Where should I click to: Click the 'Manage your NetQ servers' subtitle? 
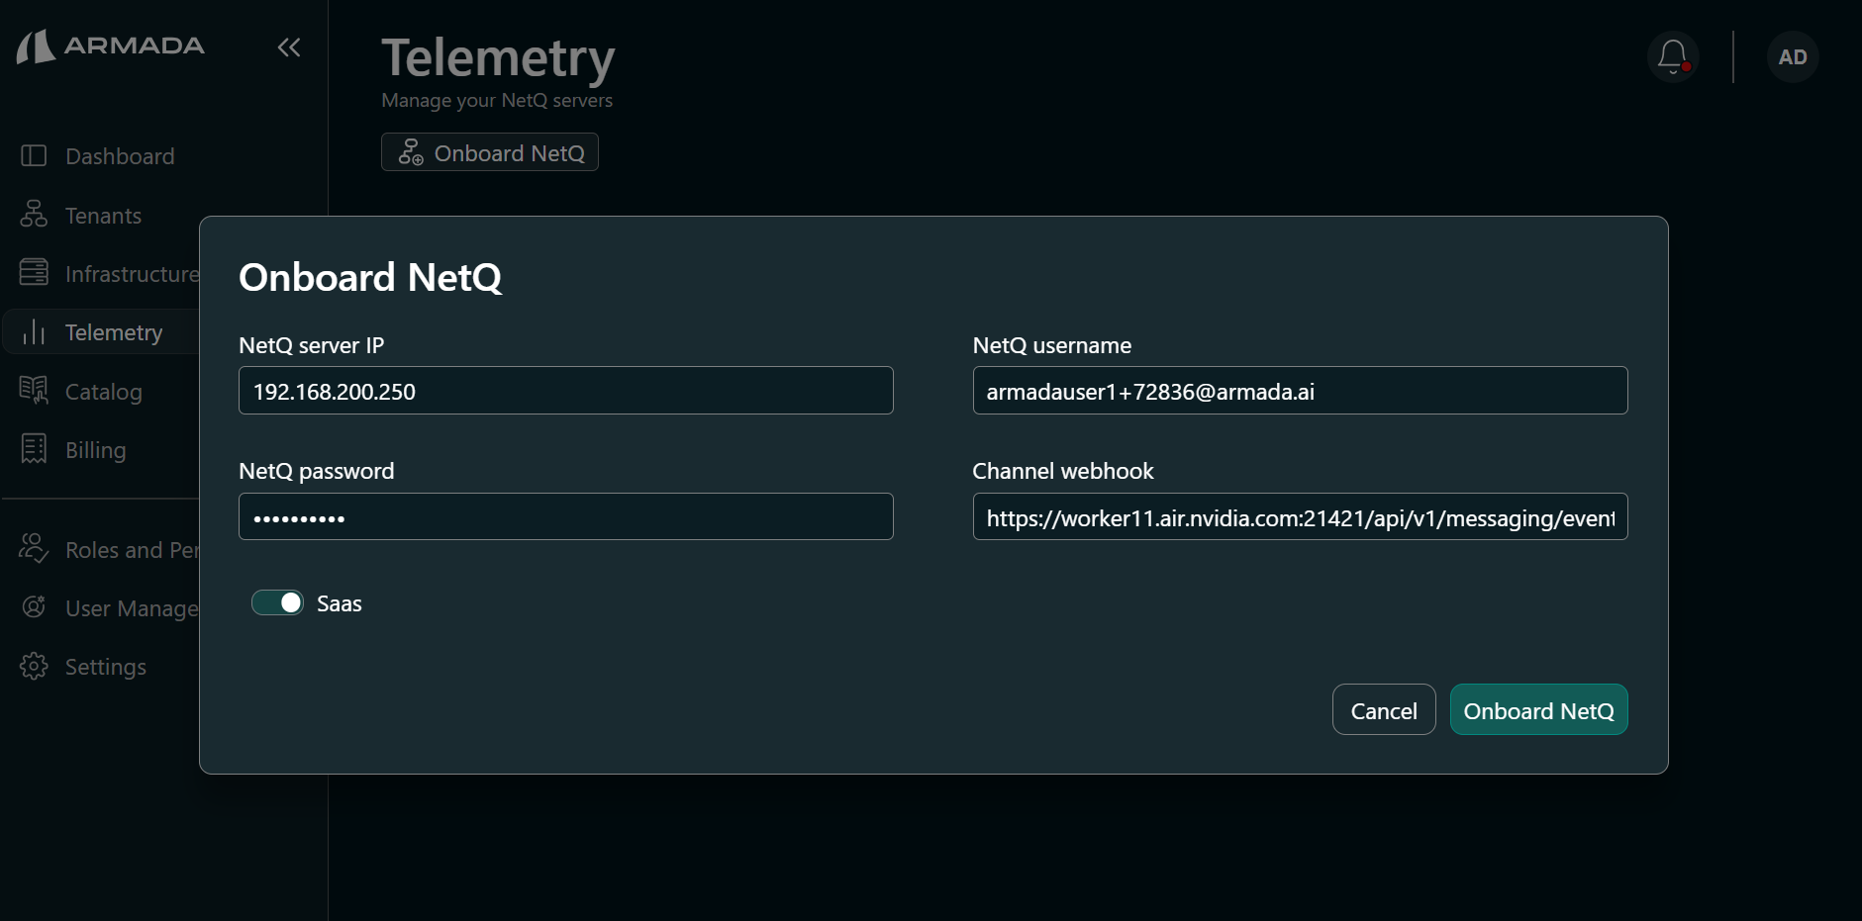click(497, 100)
